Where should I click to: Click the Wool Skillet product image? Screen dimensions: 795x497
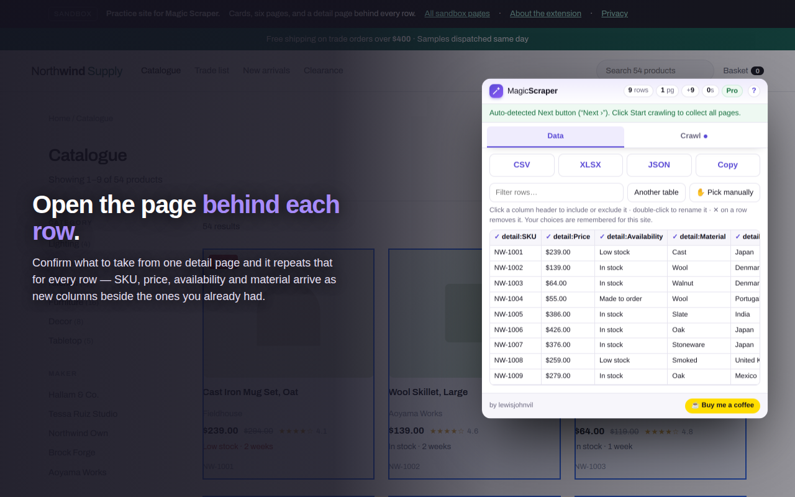tap(475, 314)
